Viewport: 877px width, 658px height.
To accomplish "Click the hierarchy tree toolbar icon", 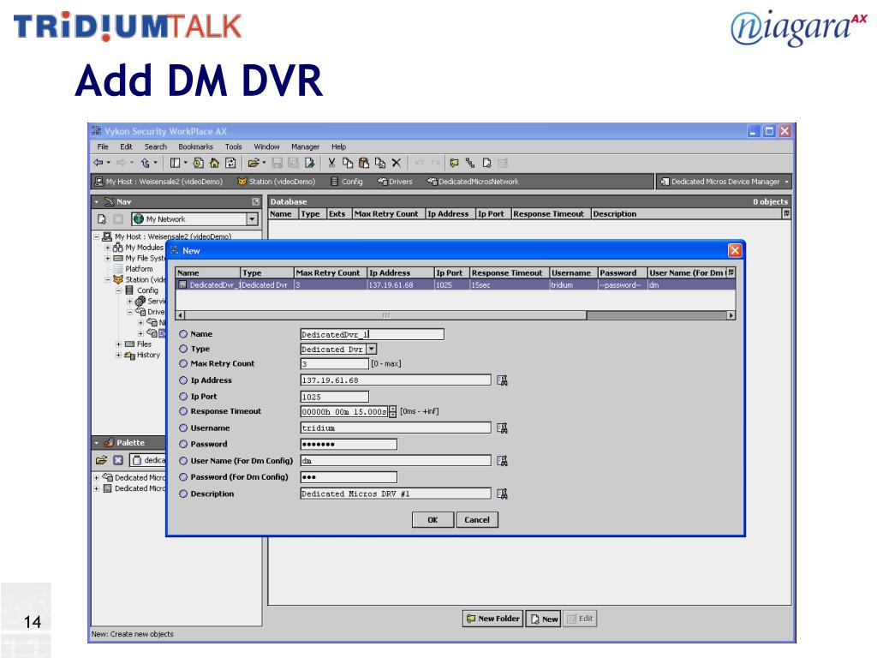I will coord(470,163).
